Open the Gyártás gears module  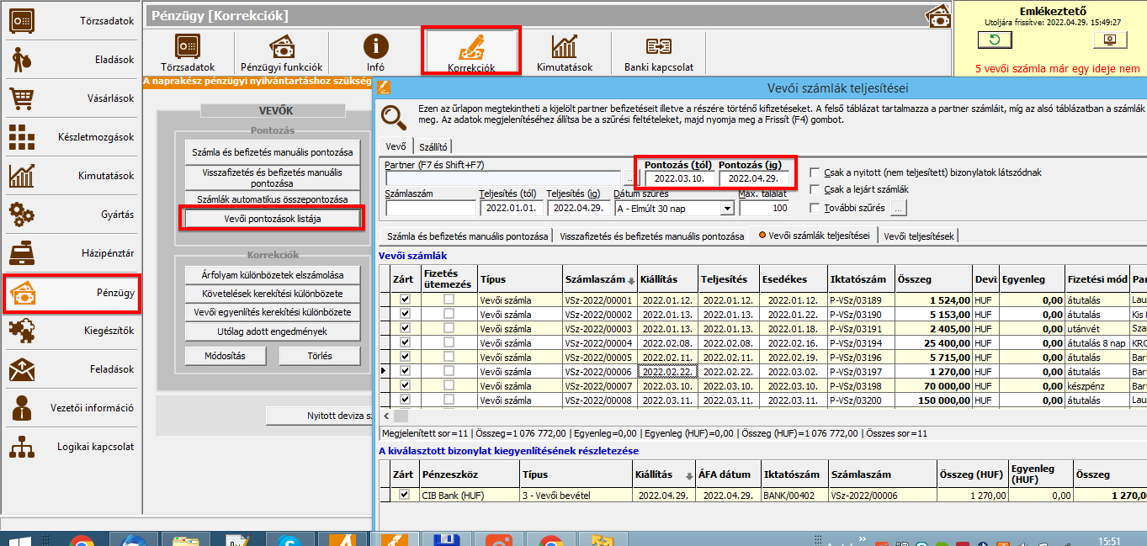click(x=71, y=215)
